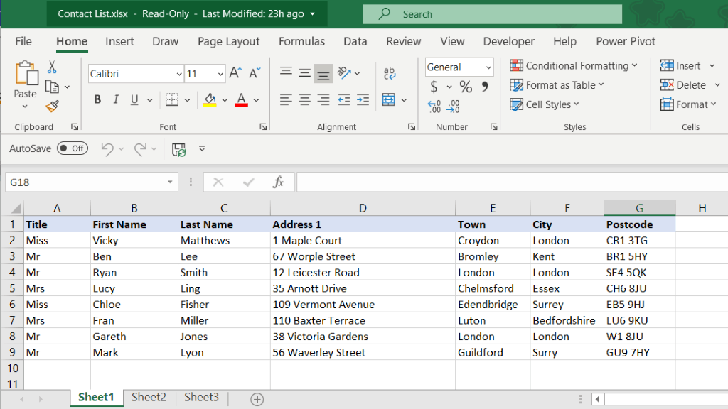
Task: Toggle bold formatting
Action: coord(97,99)
